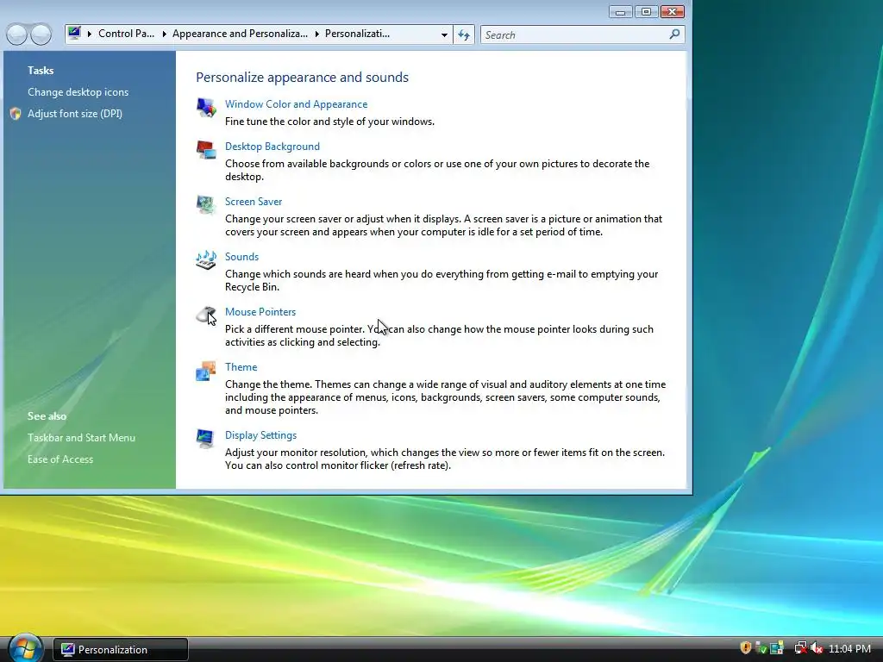Viewport: 883px width, 662px height.
Task: Open the Sounds link
Action: coord(242,257)
